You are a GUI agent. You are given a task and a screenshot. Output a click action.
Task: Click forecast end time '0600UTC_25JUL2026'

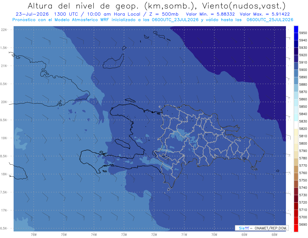[270, 20]
